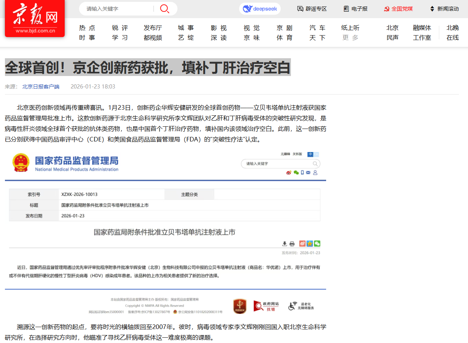Screen dimensions: 468x343
Task: Click the 京报网 site logo
Action: (35, 18)
